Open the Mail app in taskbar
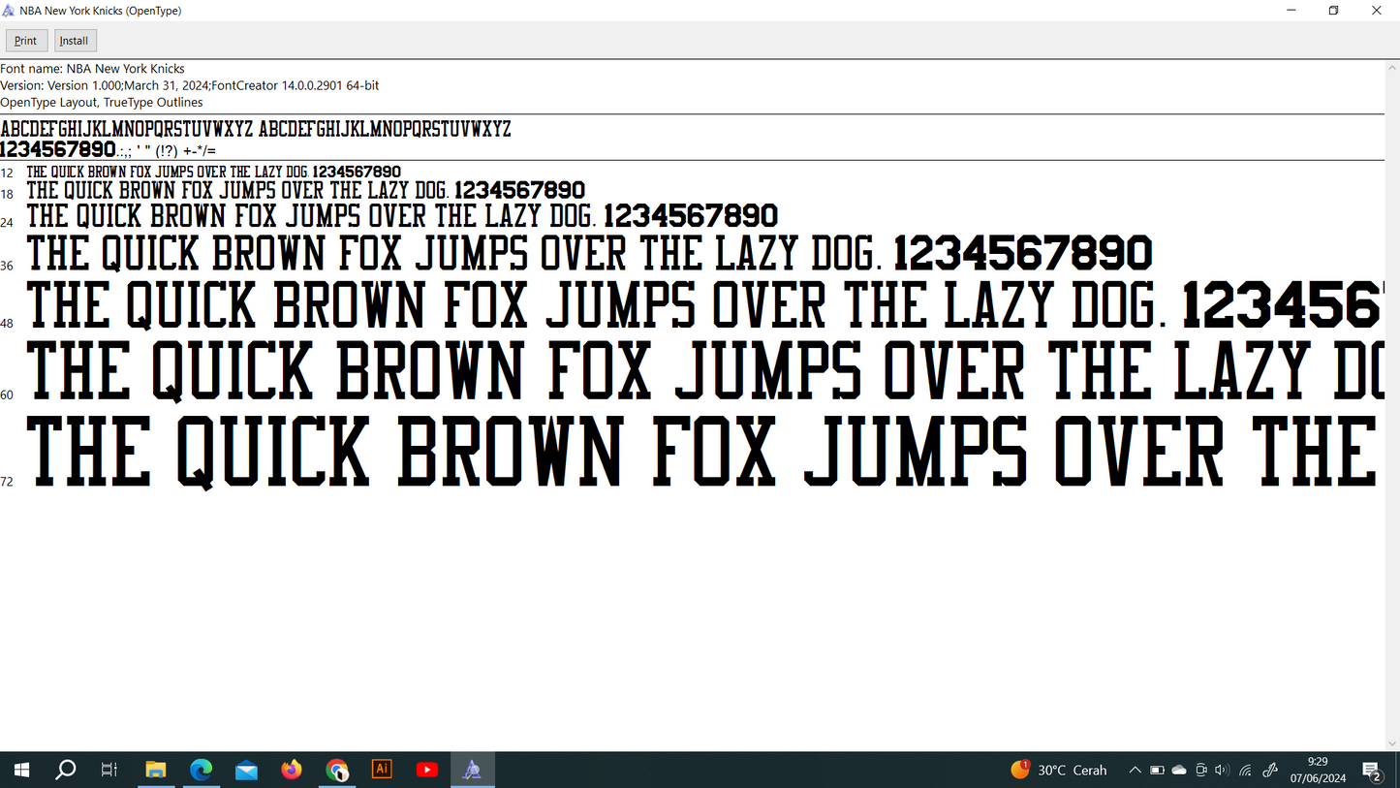Image resolution: width=1400 pixels, height=788 pixels. (x=246, y=770)
